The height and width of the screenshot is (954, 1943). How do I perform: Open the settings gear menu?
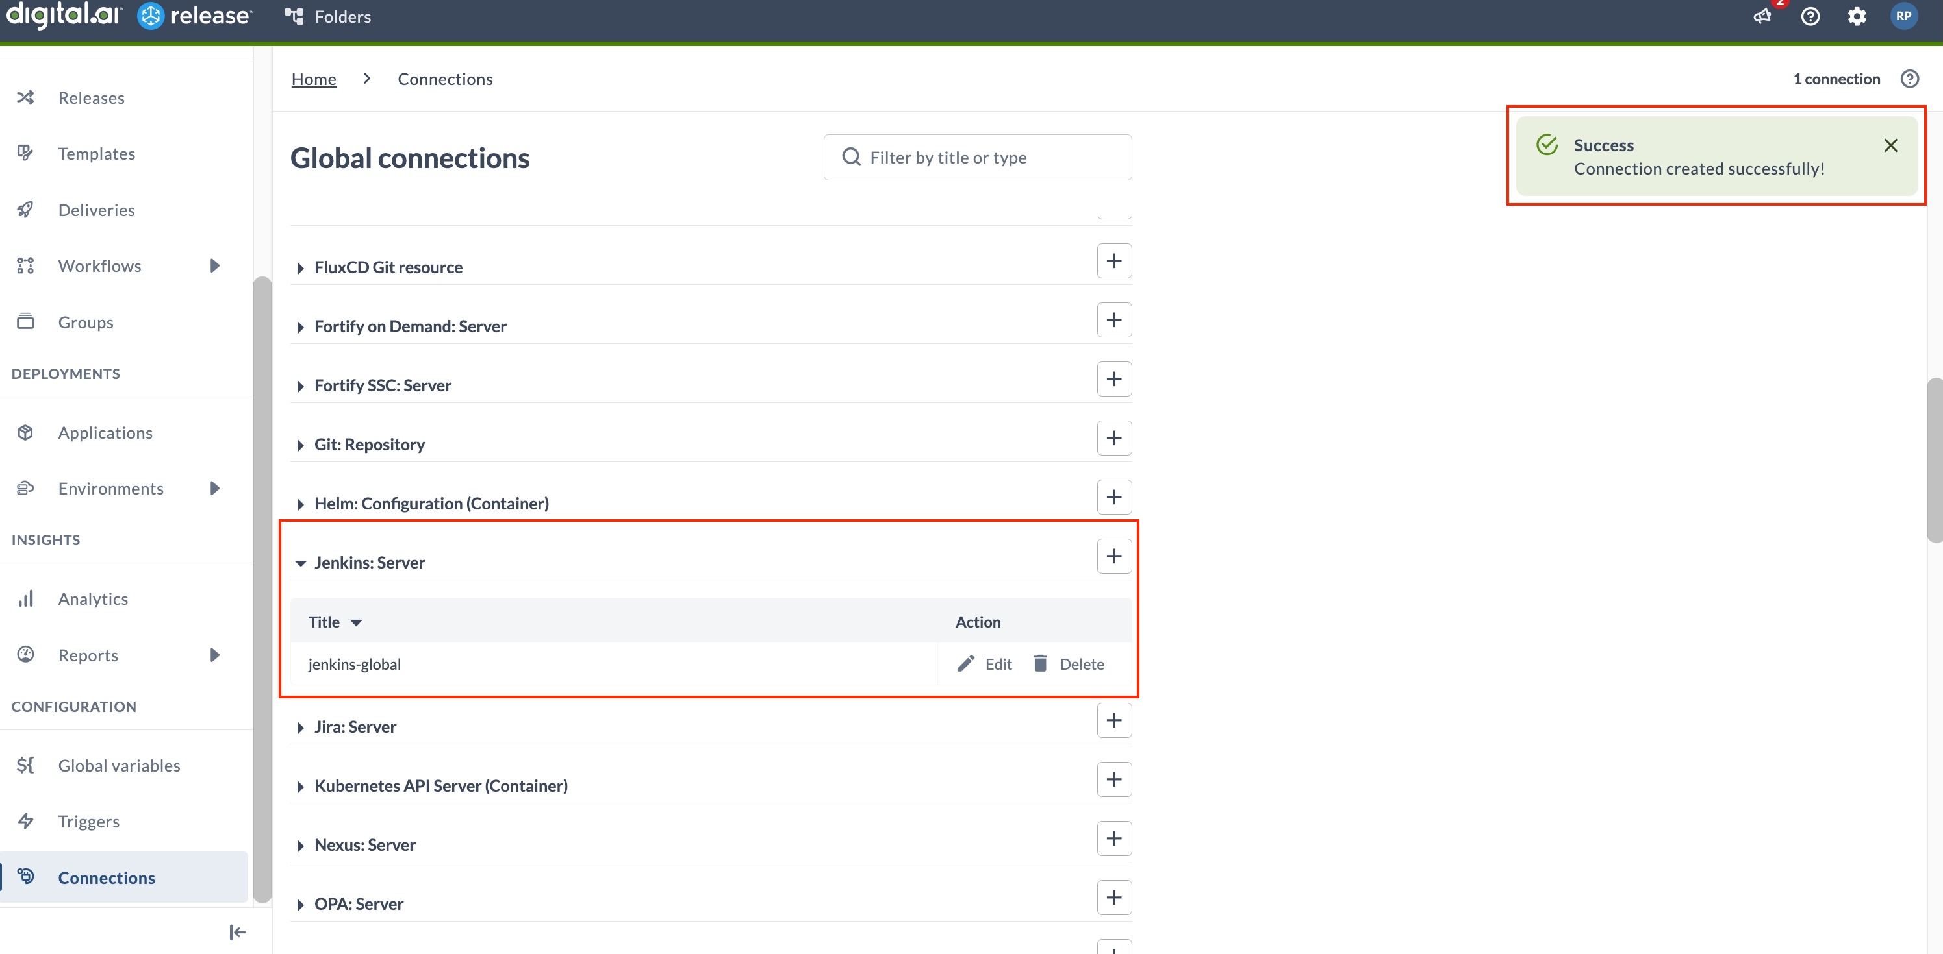click(1857, 17)
